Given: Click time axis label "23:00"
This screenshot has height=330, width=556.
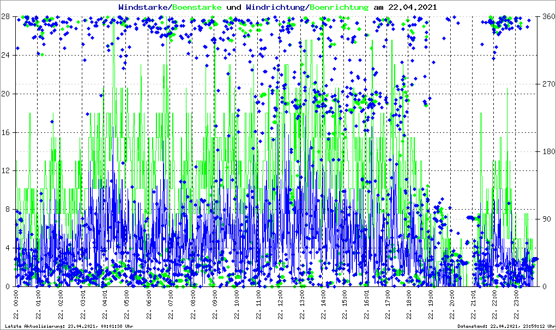Looking at the screenshot, I should click(x=516, y=298).
